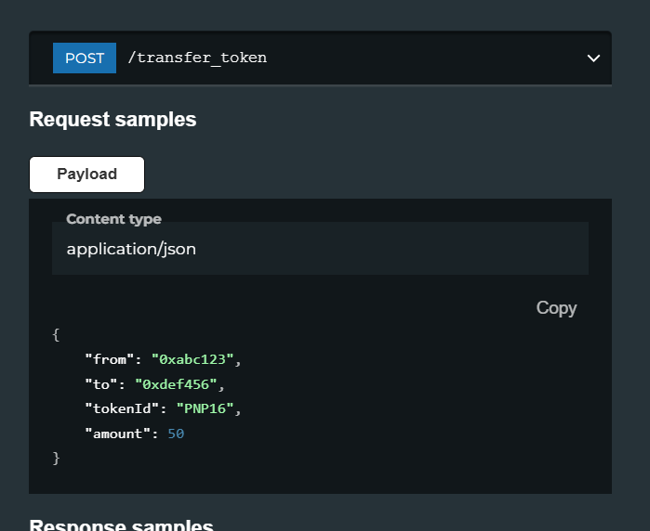Click the /transfer_token endpoint path text
Screen dimensions: 650x531
pos(197,58)
